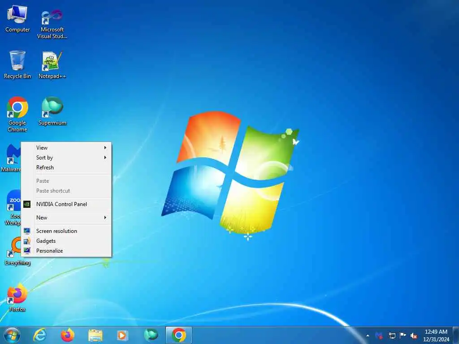Select the Computer desktop icon
Screen dimensions: 459x344
pos(17,19)
